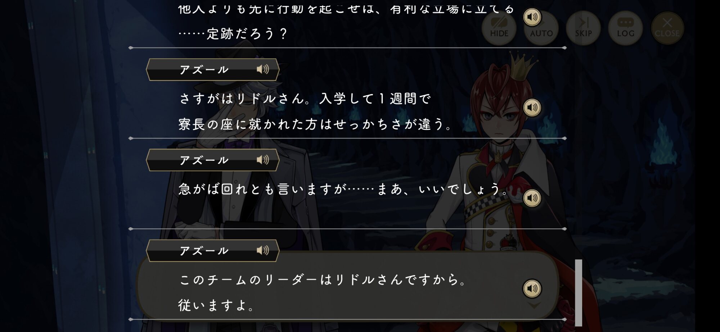This screenshot has width=720, height=332.
Task: Play voice for line about リドルさん becoming dorm head
Action: [x=532, y=107]
